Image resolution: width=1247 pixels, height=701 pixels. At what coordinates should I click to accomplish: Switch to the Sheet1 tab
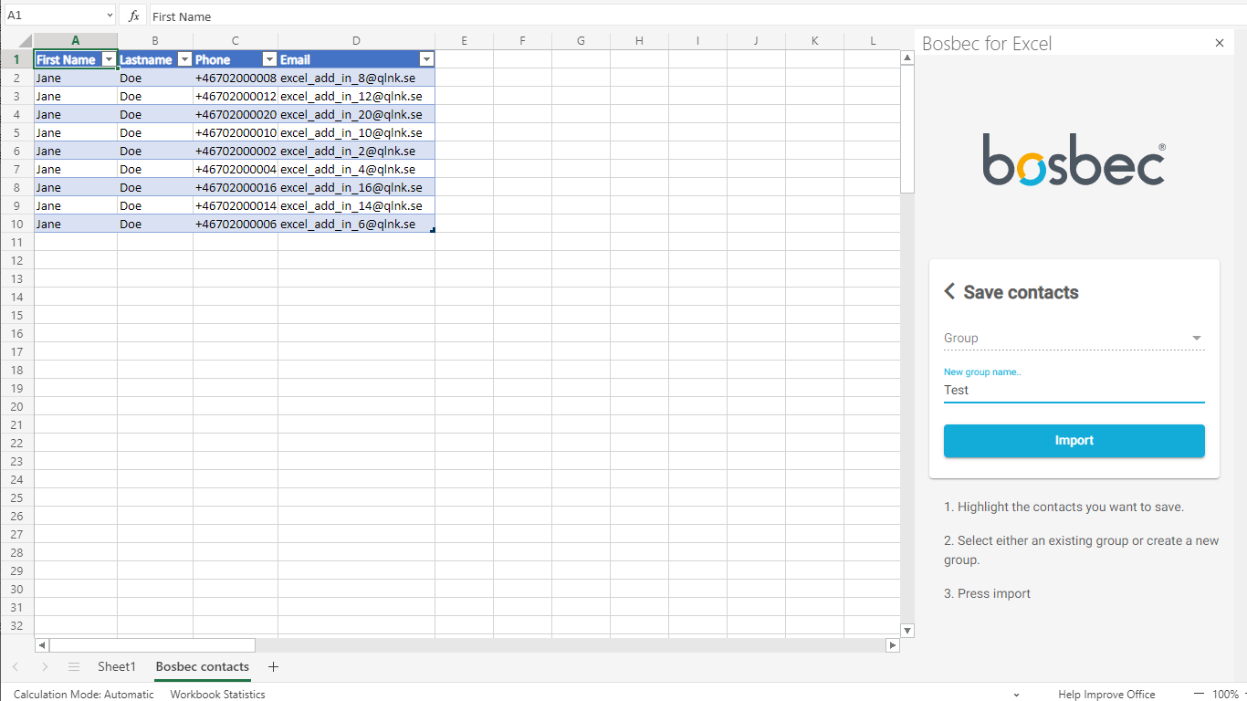pos(117,667)
